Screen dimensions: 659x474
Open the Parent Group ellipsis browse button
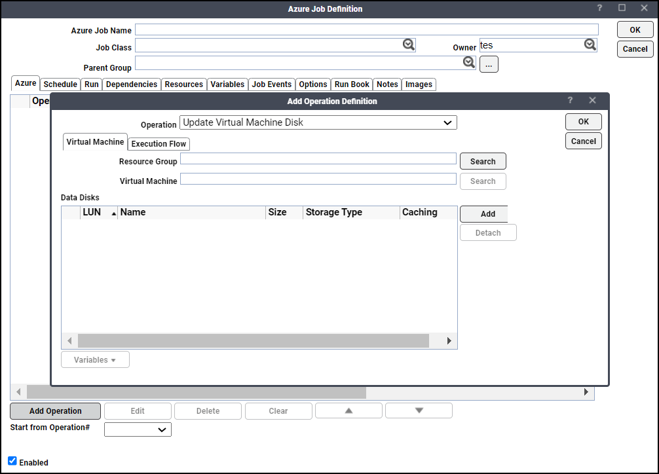[489, 65]
